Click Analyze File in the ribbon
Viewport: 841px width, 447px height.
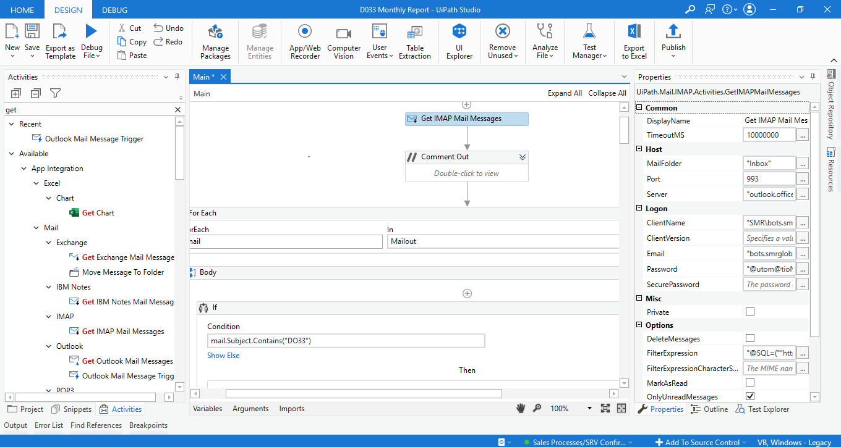545,41
